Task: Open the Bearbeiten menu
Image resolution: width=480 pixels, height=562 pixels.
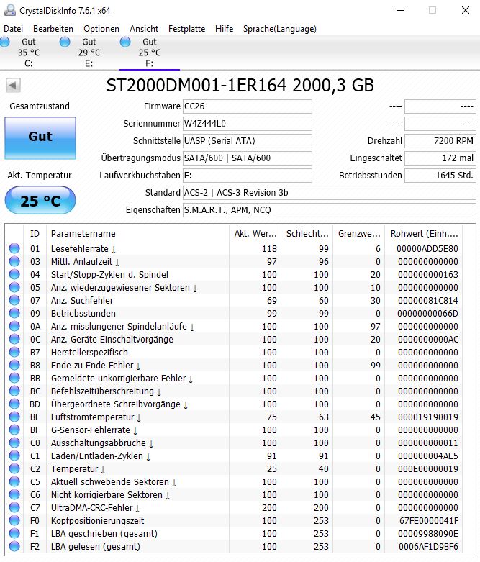Action: coord(53,29)
